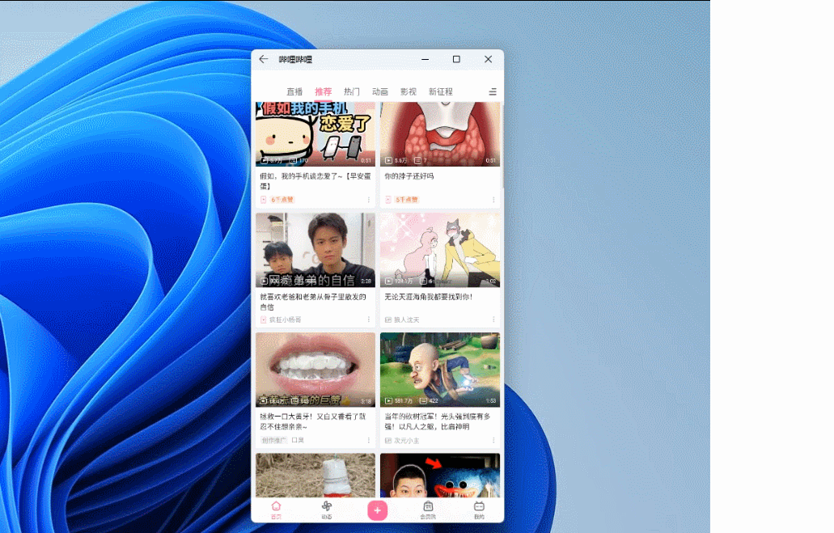Open the throat illustration video thumbnail
The height and width of the screenshot is (533, 834).
(440, 134)
